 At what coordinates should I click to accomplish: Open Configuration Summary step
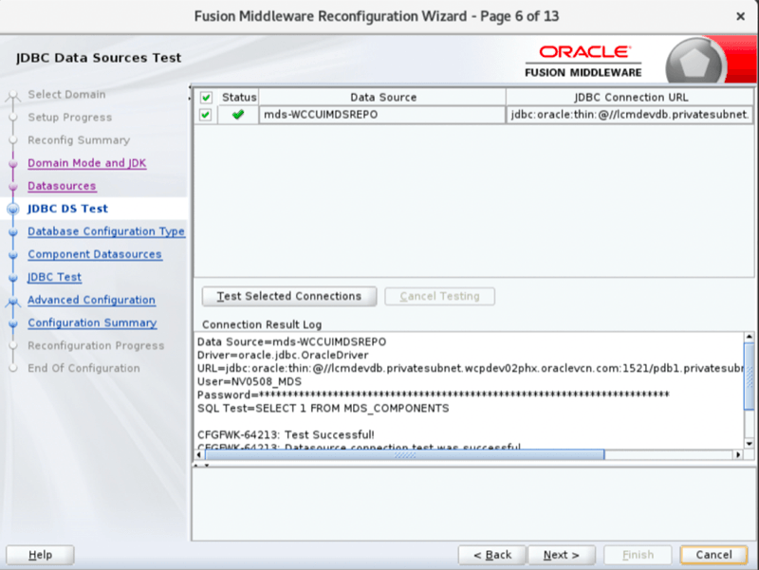point(92,322)
